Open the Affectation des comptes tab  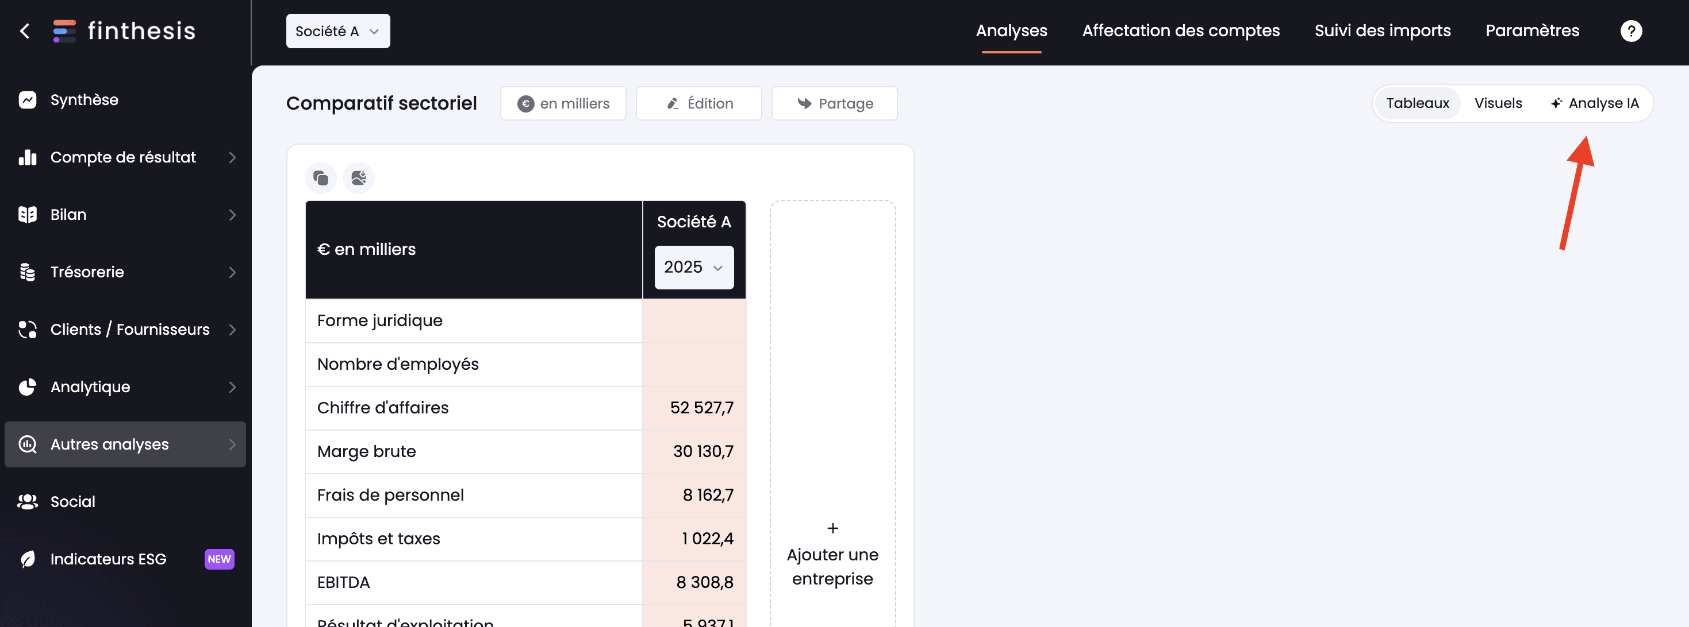(x=1180, y=31)
